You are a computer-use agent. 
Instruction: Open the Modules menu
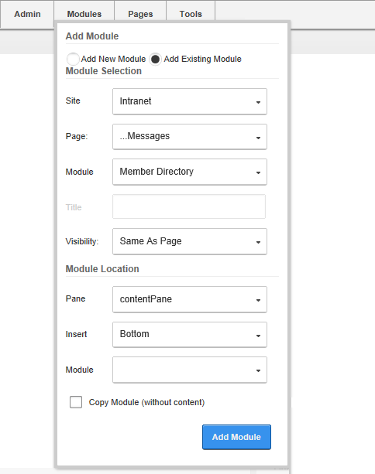tap(84, 14)
